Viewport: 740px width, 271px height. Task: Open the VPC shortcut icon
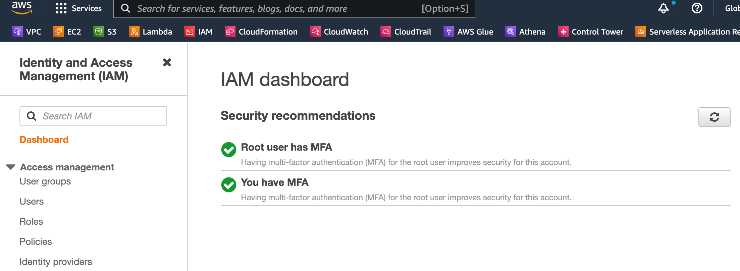tap(17, 32)
